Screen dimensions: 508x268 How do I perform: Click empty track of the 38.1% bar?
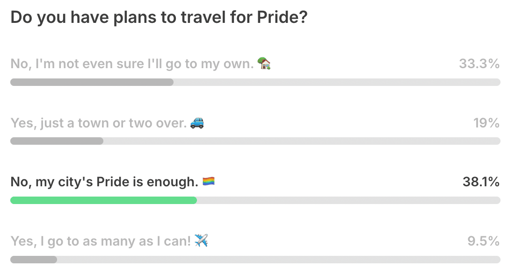point(348,200)
